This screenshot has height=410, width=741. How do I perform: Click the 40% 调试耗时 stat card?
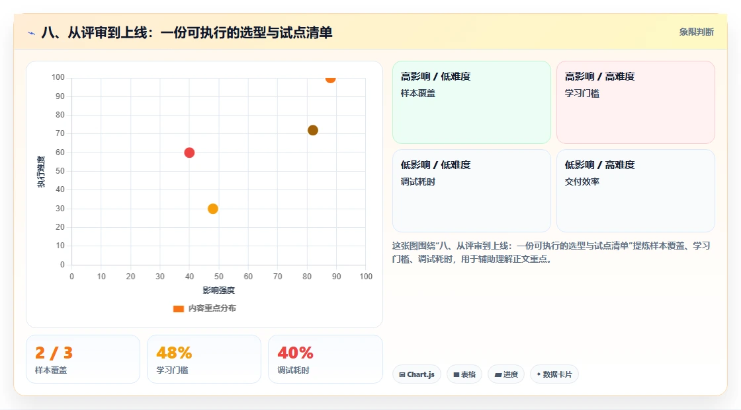[x=325, y=360]
